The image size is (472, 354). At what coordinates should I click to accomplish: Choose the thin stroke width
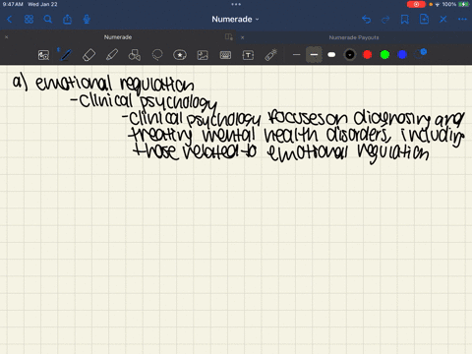(x=296, y=55)
